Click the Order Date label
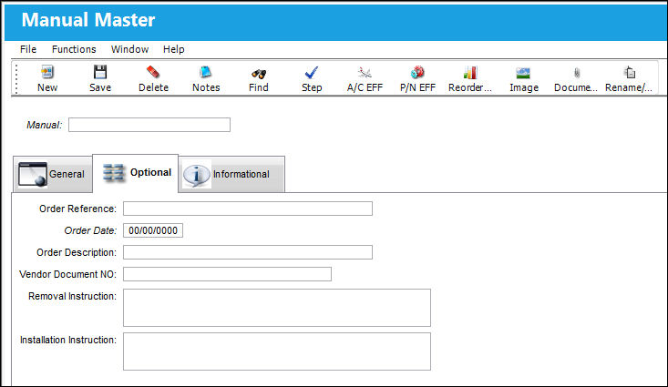The width and height of the screenshot is (668, 387). tap(90, 230)
